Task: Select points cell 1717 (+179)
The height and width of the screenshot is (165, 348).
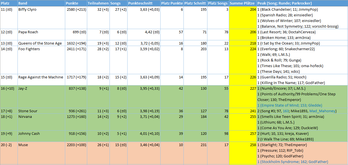Action: (76, 80)
